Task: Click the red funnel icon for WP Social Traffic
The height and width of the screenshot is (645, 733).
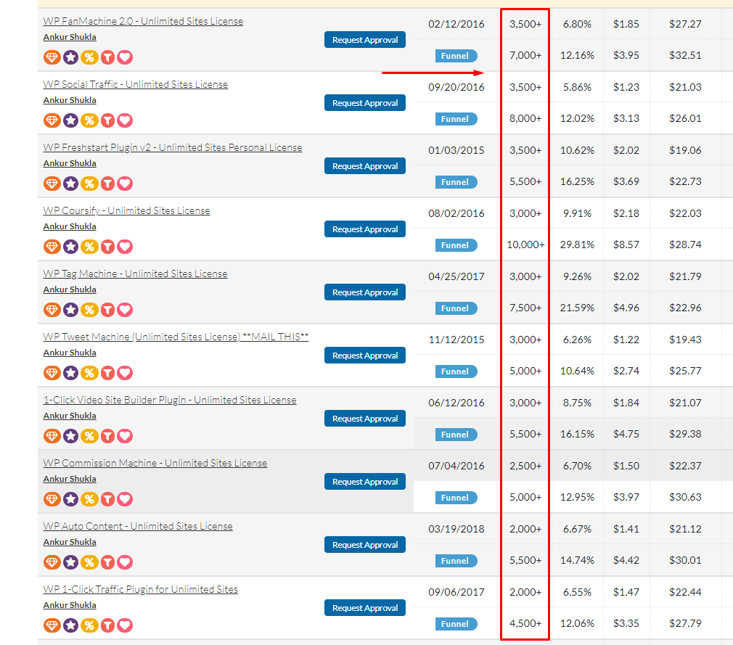Action: [107, 120]
